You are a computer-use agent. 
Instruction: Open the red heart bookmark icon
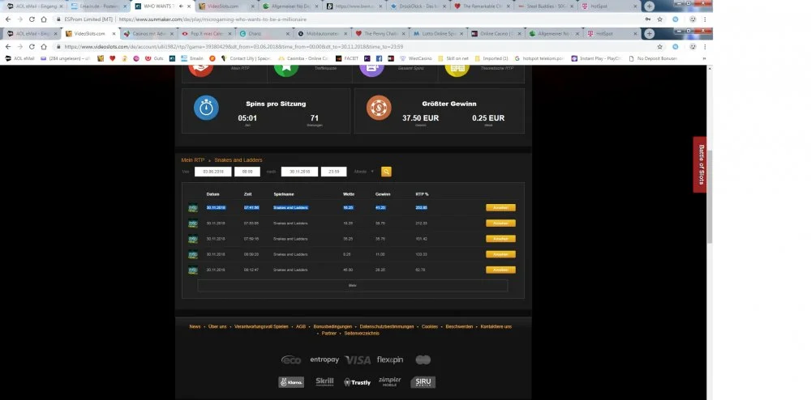pos(113,58)
